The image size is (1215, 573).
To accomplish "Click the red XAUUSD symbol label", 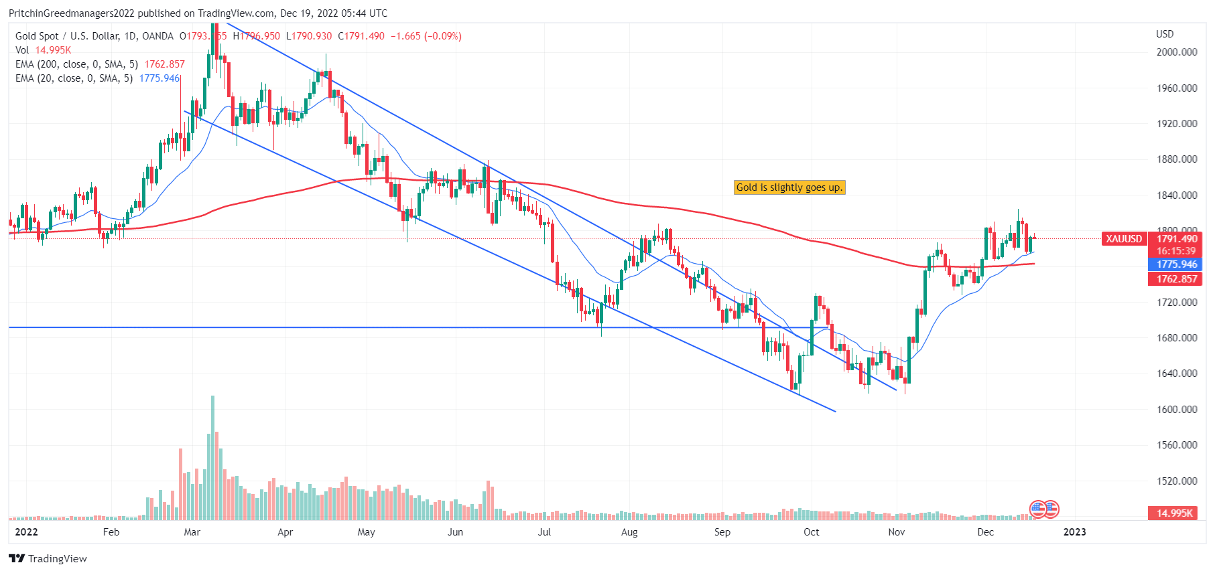I will [x=1124, y=239].
